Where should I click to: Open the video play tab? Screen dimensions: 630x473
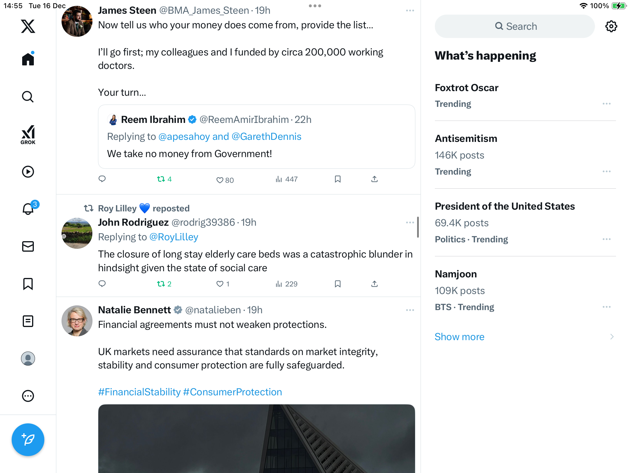point(28,172)
